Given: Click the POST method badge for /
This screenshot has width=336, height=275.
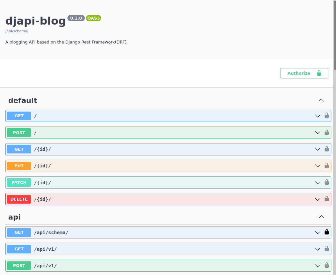Looking at the screenshot, I should 19,133.
